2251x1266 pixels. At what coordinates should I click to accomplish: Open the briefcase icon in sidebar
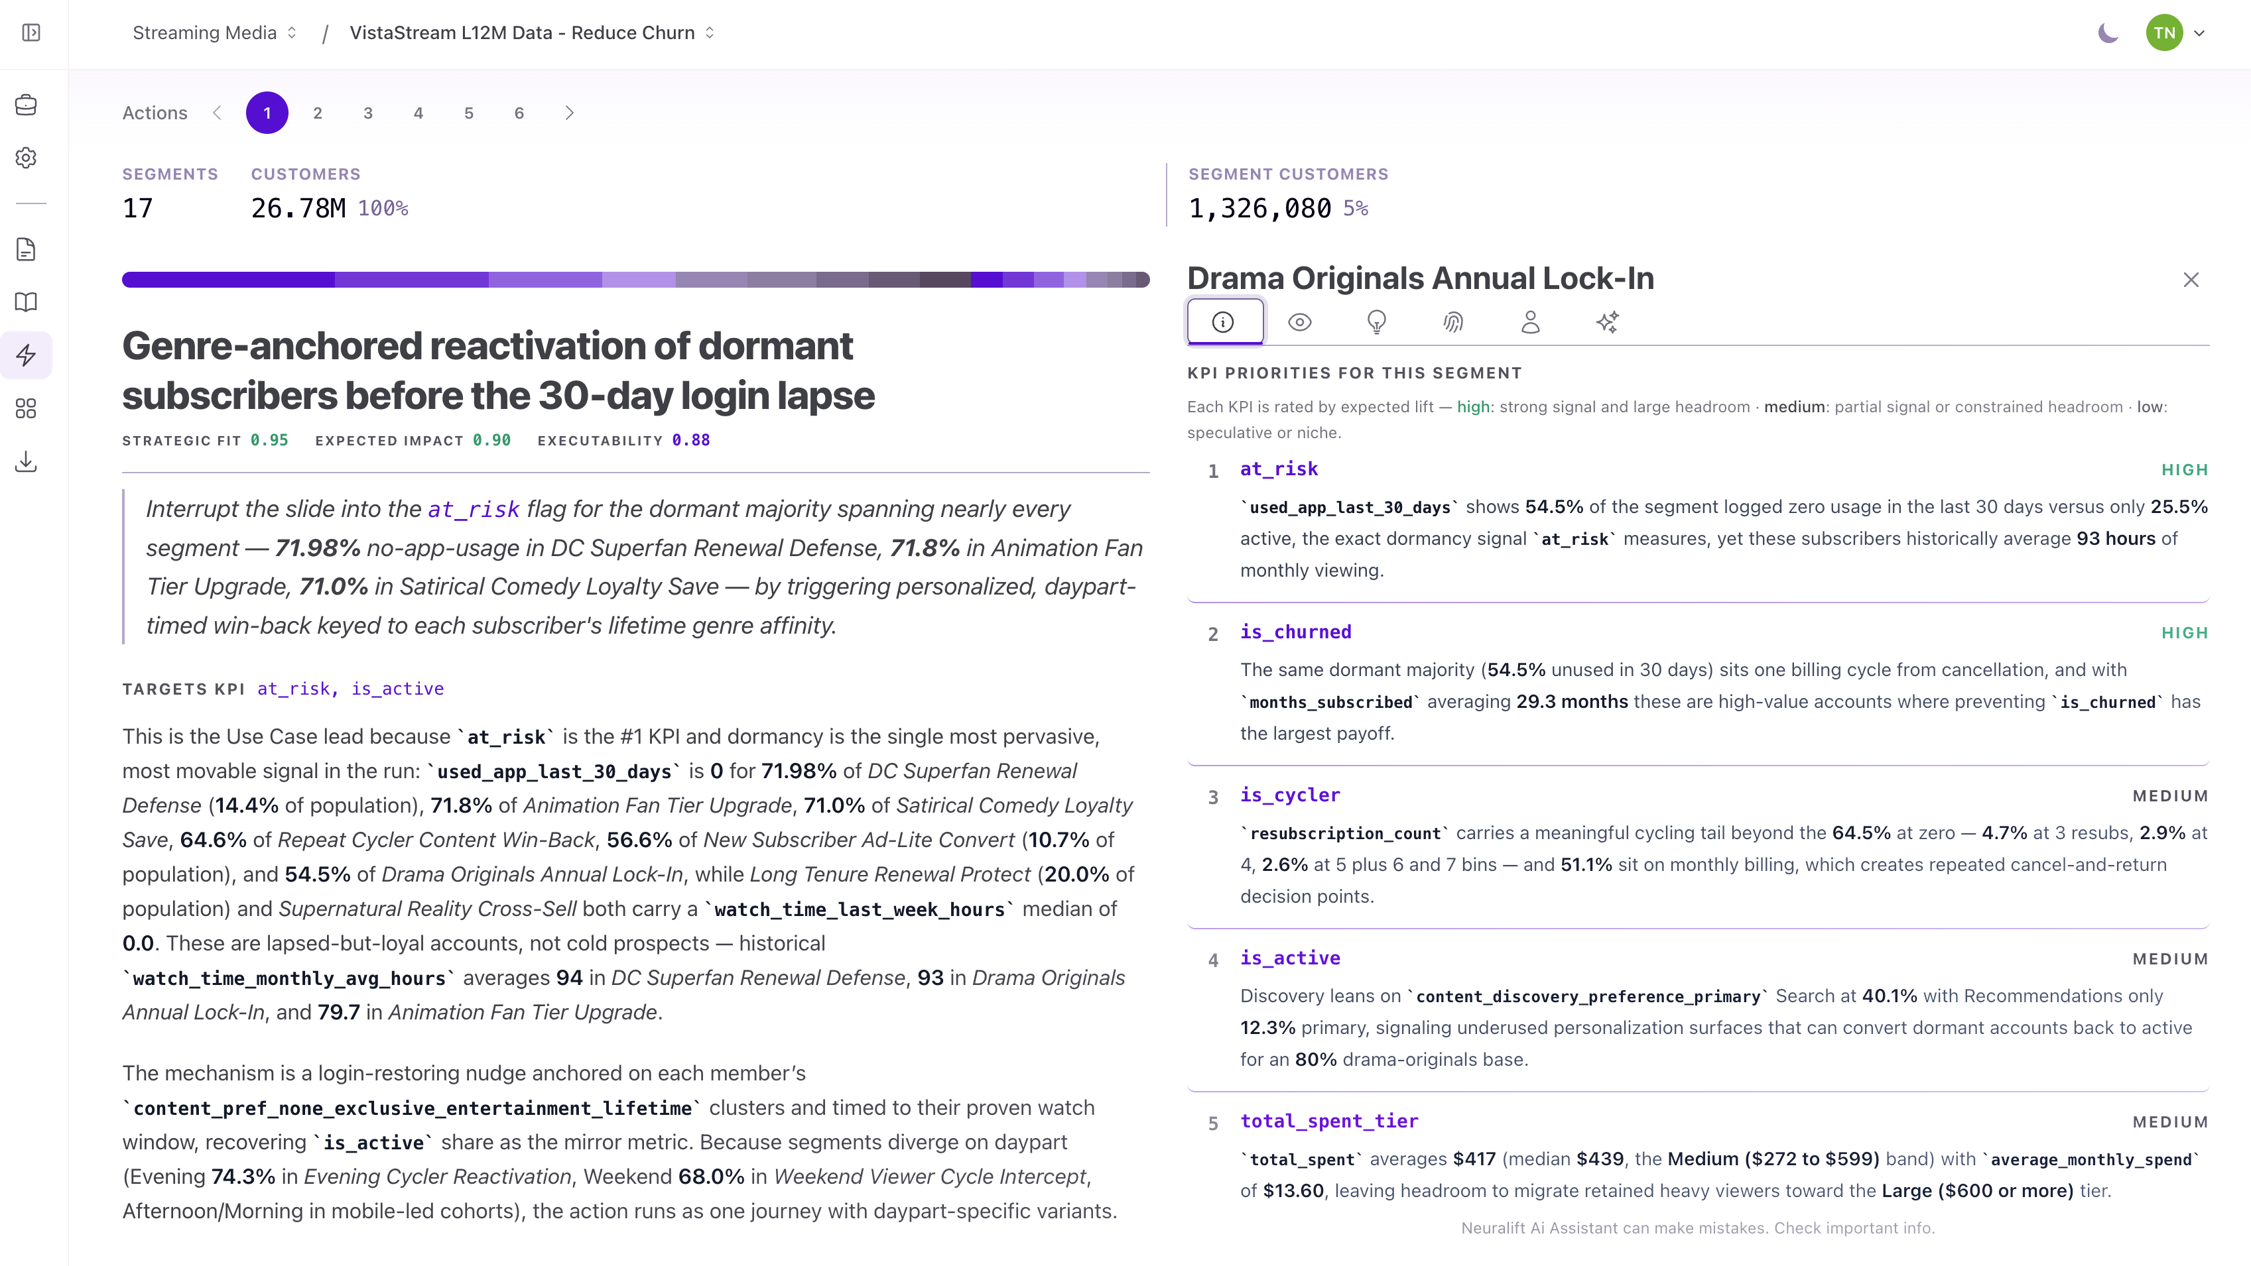[x=27, y=105]
